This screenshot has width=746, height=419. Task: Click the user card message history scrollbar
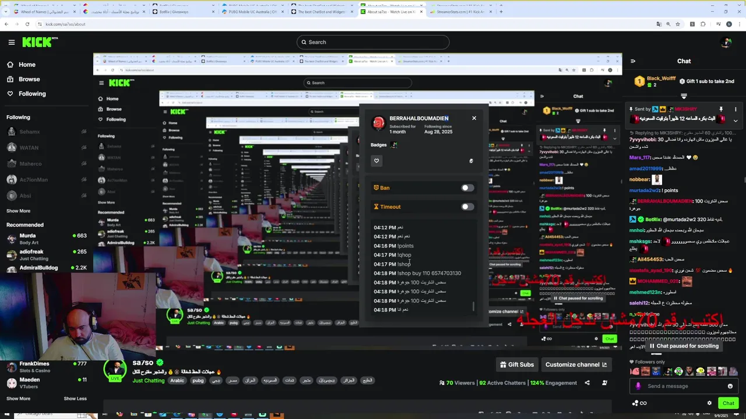click(473, 306)
